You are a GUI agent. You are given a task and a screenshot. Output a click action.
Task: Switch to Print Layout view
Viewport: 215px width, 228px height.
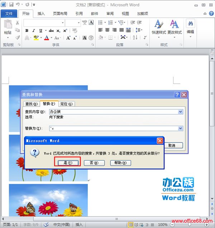(x=130, y=225)
